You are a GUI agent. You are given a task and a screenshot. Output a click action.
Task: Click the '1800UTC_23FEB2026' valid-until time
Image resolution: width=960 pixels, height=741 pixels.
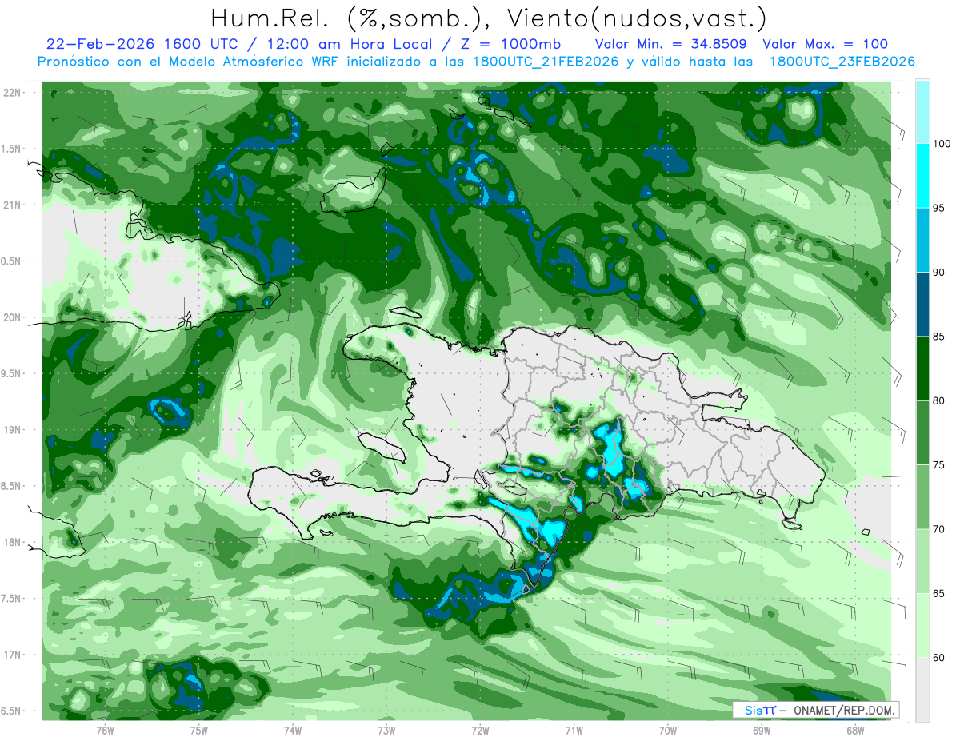[x=842, y=62]
